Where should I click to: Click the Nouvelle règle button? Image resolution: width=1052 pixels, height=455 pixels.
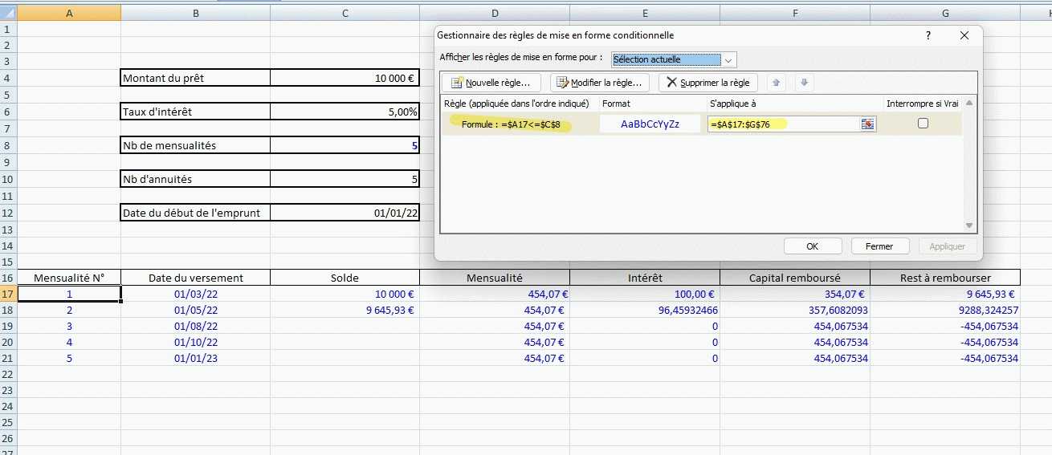click(x=491, y=83)
